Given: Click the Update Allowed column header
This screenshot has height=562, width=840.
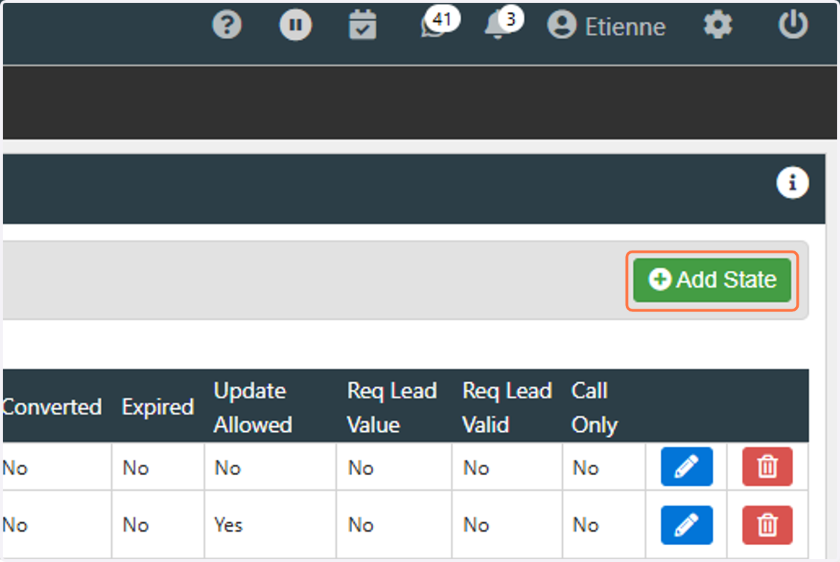Looking at the screenshot, I should [x=253, y=407].
